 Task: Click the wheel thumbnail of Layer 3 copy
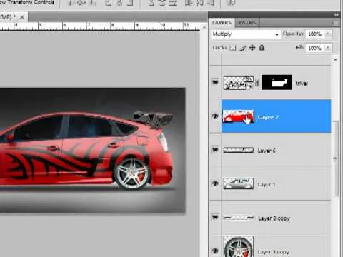239,246
